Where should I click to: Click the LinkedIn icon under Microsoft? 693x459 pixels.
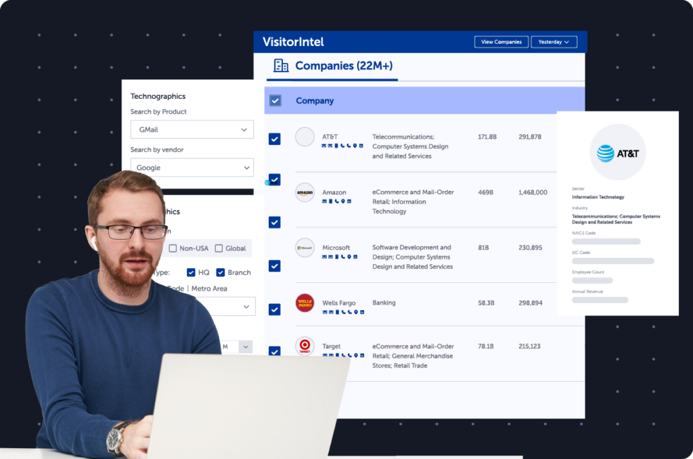coord(355,257)
